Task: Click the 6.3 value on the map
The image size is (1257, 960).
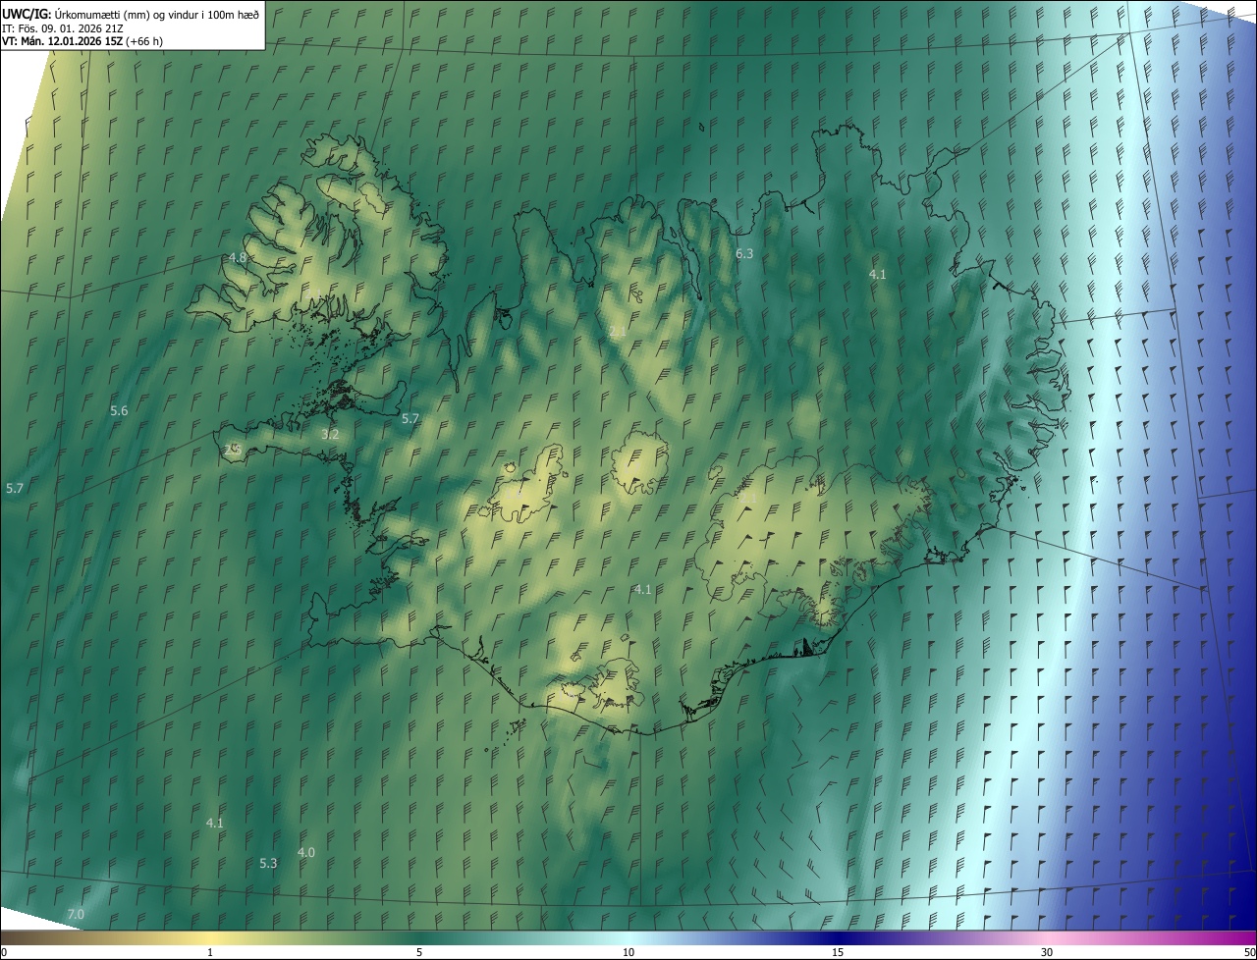Action: click(744, 253)
